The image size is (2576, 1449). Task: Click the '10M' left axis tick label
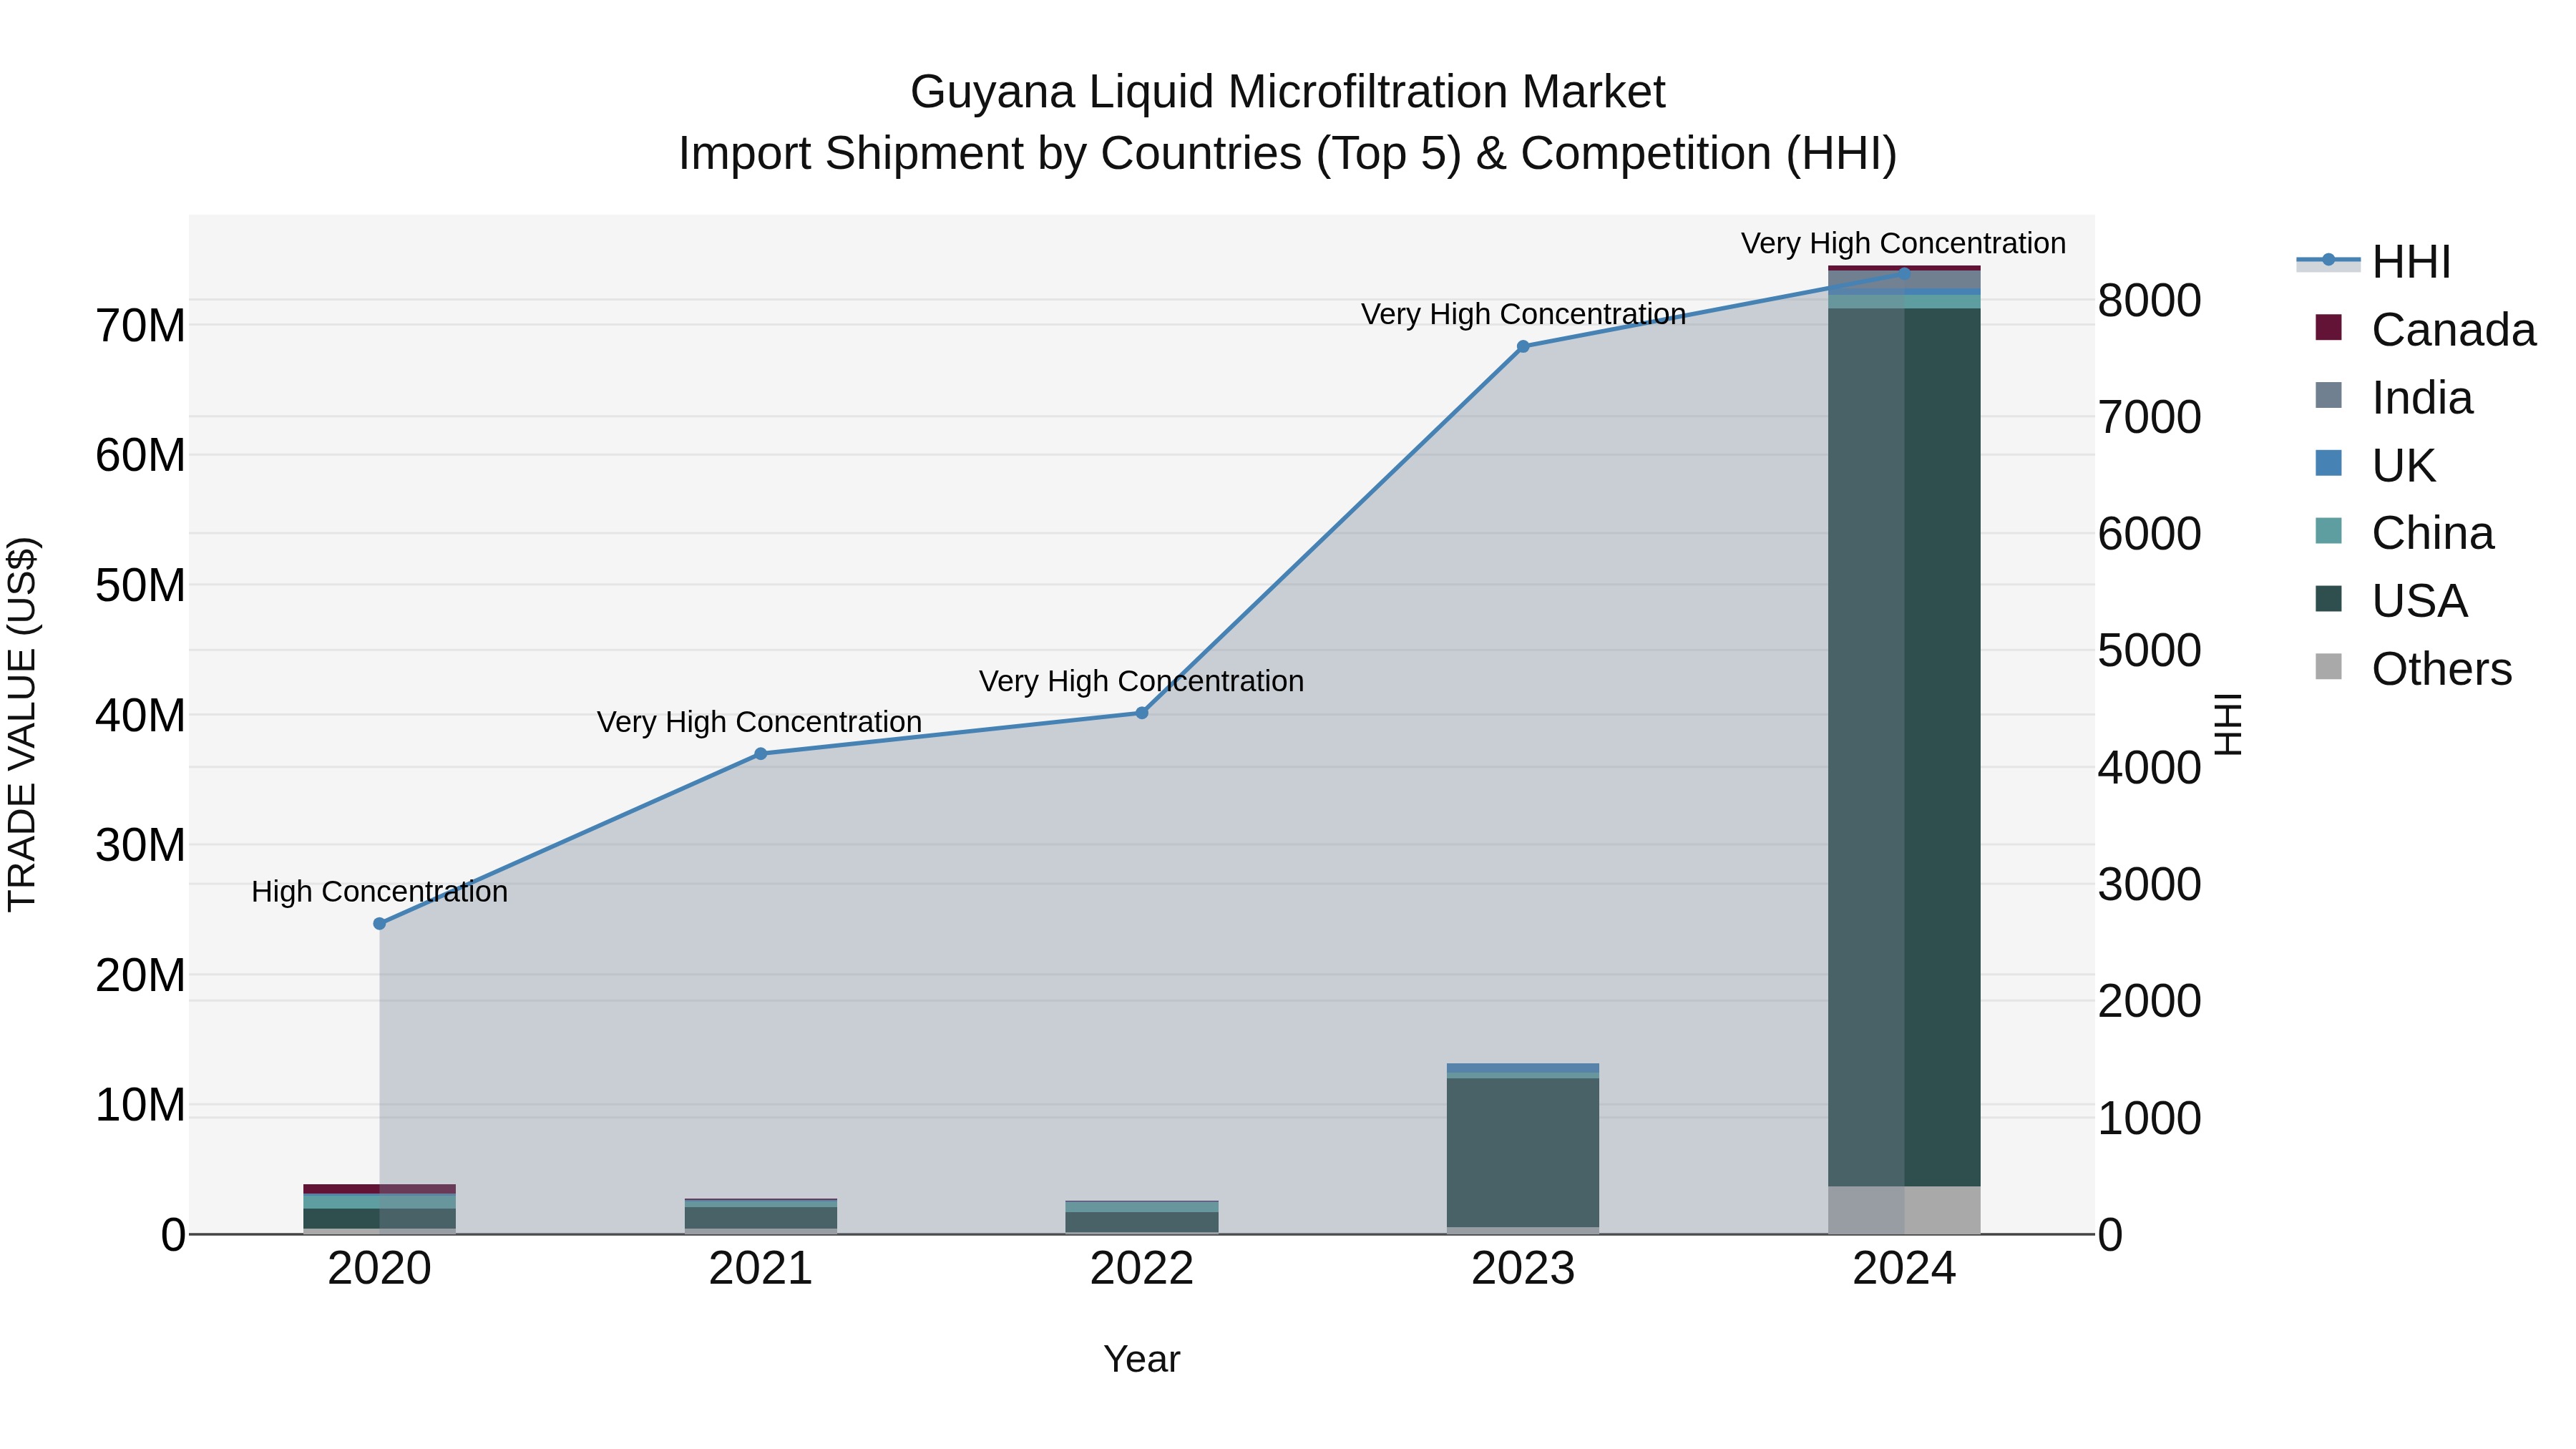[140, 1106]
